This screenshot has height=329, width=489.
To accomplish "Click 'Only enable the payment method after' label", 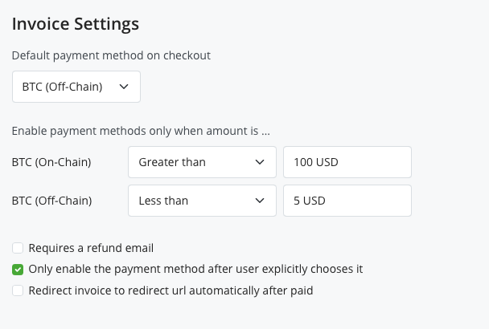I will (x=195, y=269).
